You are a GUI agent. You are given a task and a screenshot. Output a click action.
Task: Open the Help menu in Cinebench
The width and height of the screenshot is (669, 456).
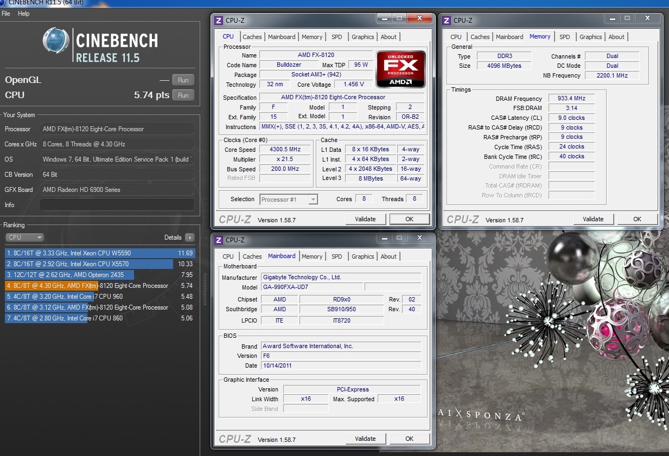coord(23,14)
